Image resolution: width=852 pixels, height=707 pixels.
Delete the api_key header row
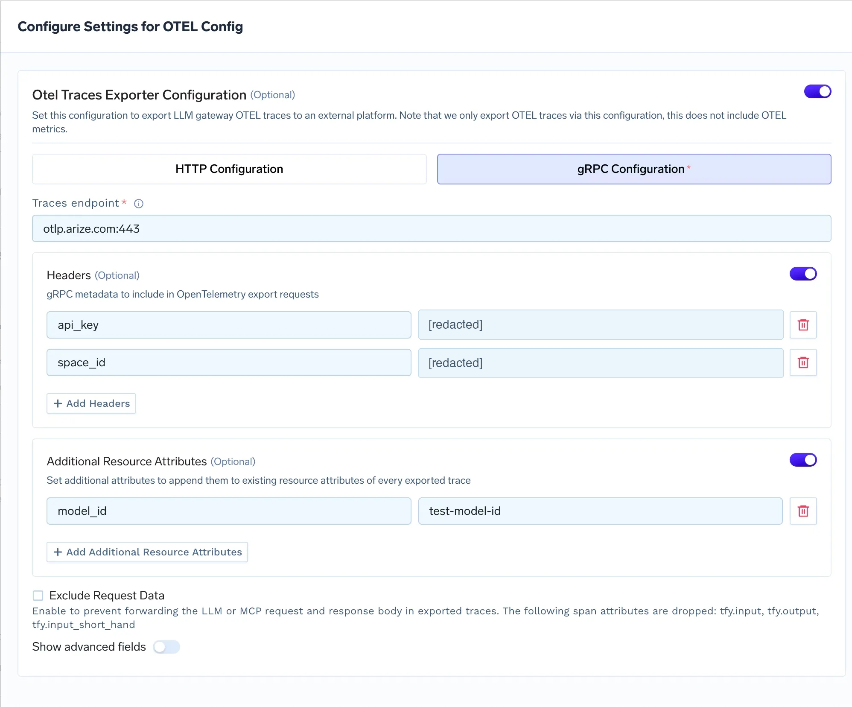coord(803,325)
